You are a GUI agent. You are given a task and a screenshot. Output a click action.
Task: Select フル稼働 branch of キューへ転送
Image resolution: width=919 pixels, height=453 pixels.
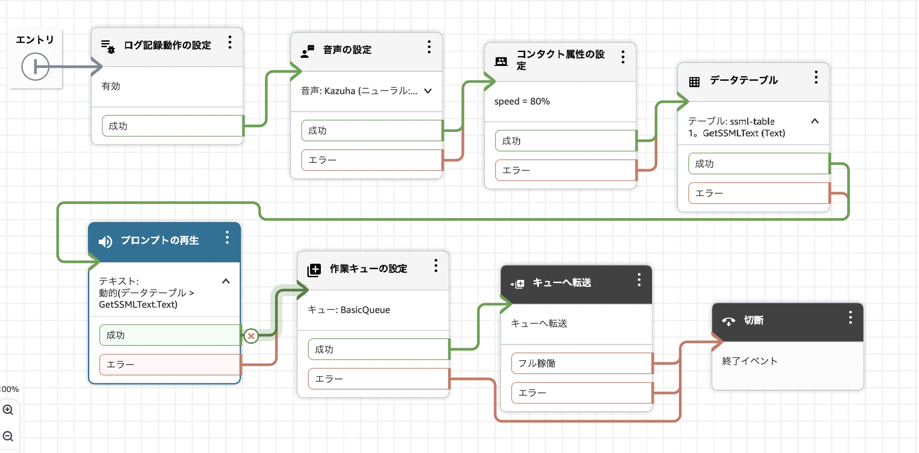click(x=582, y=363)
